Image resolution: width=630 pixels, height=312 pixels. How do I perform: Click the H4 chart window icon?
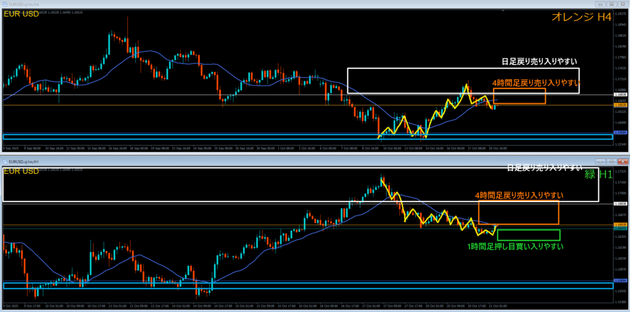click(4, 5)
